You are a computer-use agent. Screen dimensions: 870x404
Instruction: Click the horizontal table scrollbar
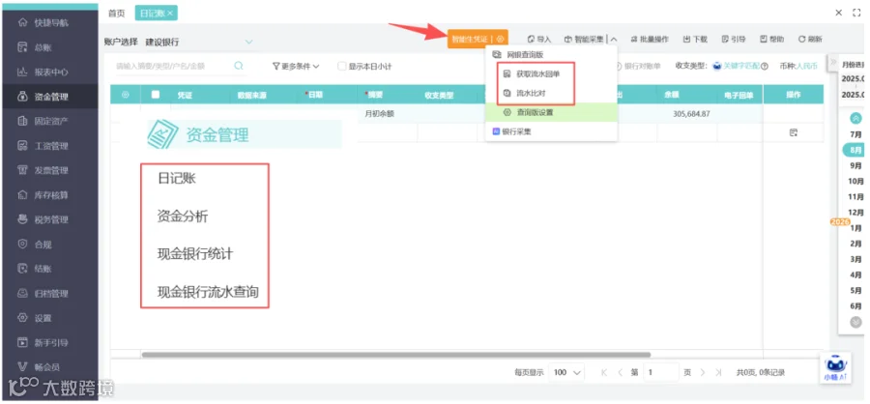tap(396, 354)
